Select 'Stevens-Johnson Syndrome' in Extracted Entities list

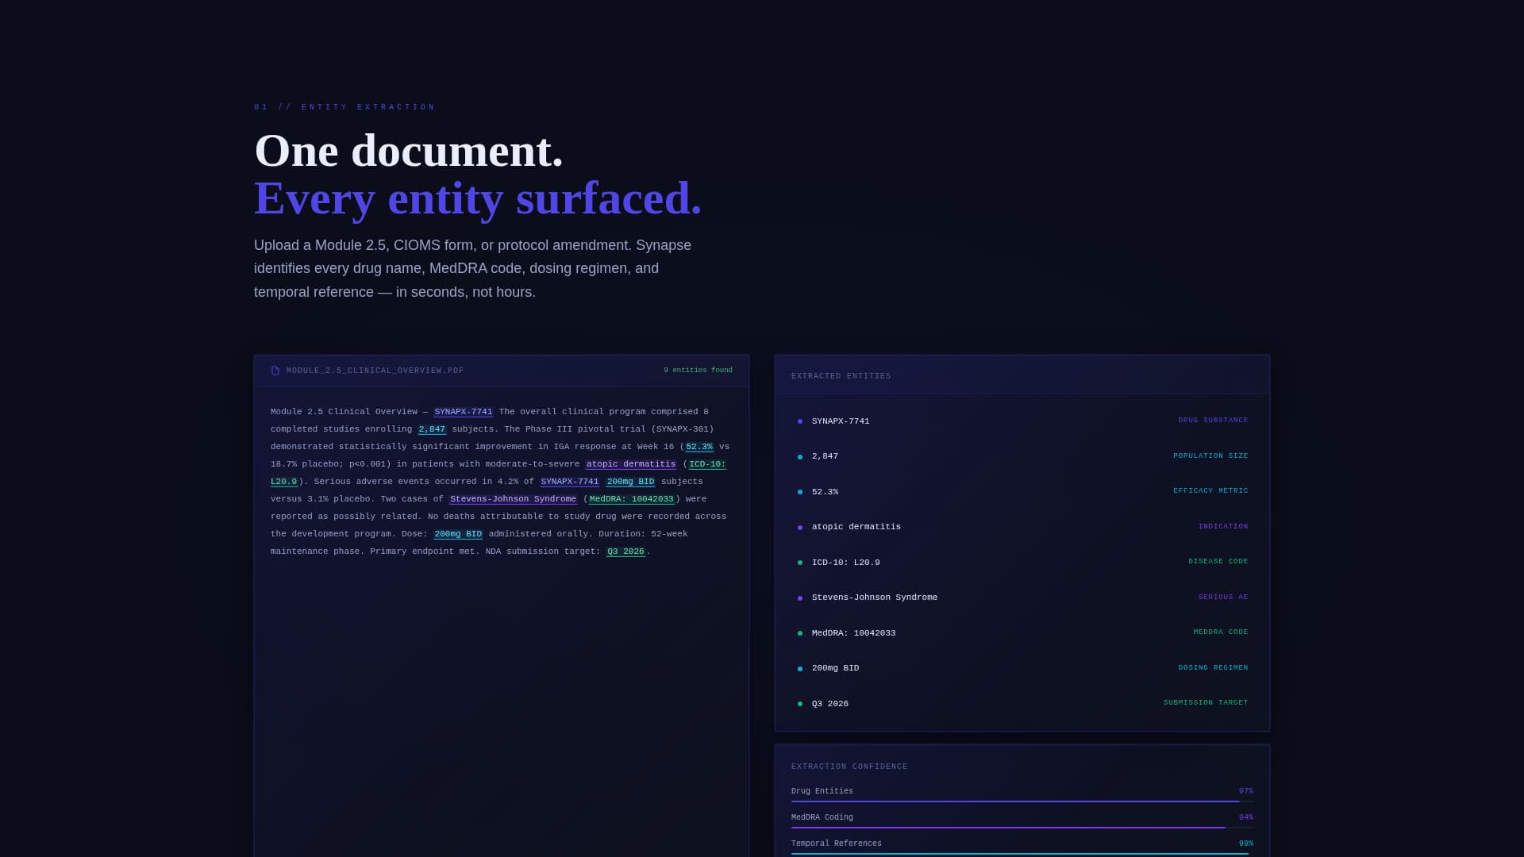pos(875,598)
